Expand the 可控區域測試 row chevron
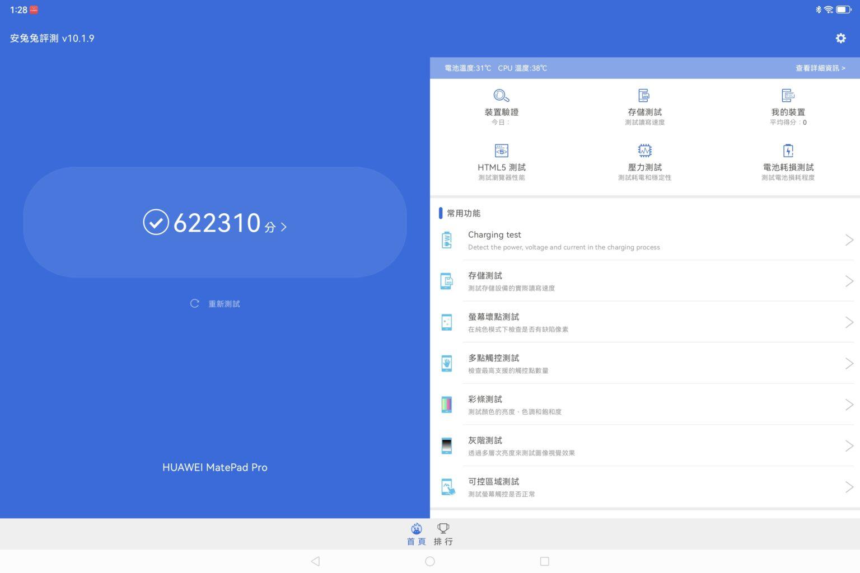The width and height of the screenshot is (860, 573). coord(849,486)
